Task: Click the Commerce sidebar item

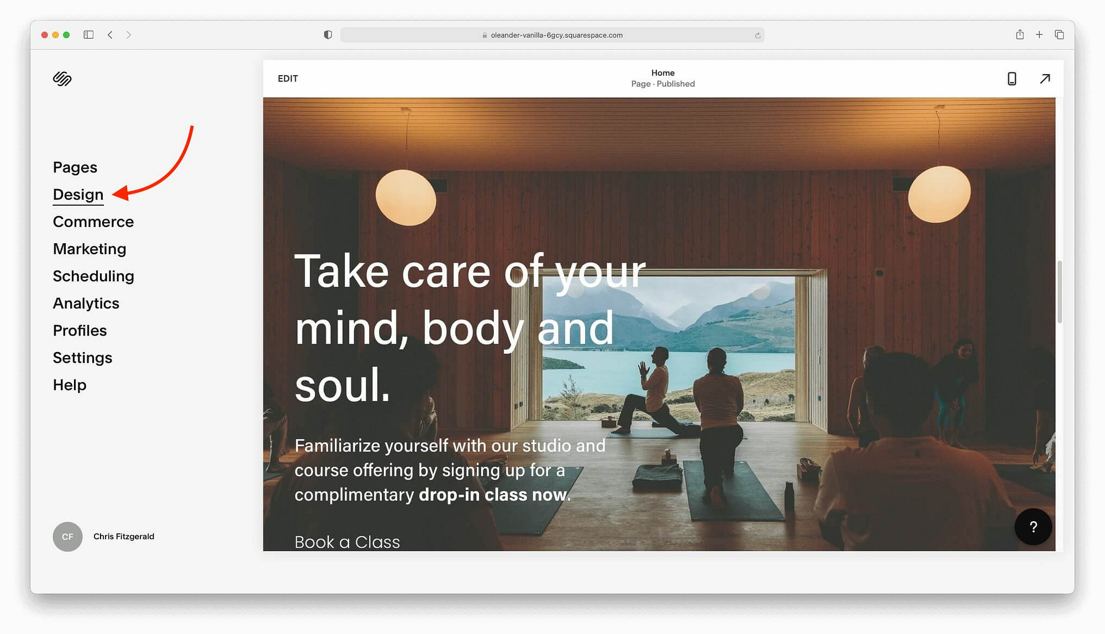Action: (x=93, y=221)
